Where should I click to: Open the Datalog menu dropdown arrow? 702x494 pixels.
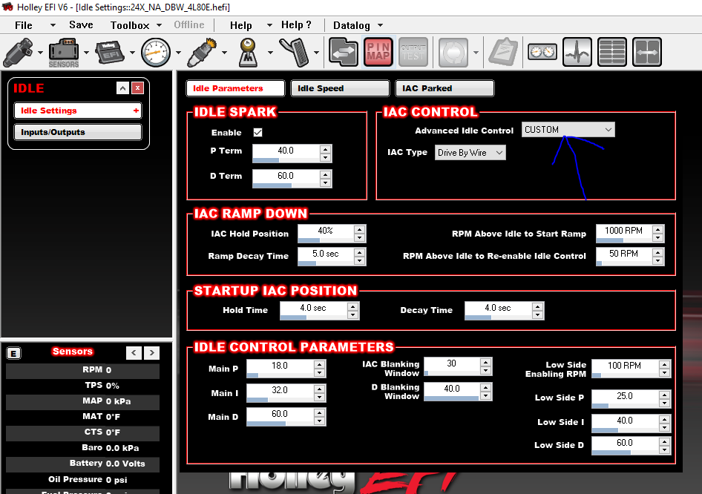[x=380, y=25]
